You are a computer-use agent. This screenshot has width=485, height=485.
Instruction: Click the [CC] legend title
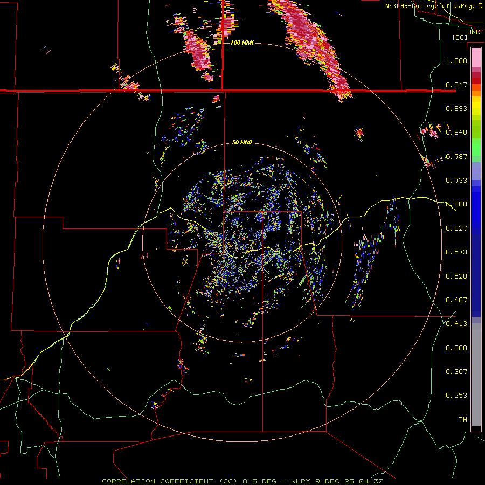click(460, 37)
